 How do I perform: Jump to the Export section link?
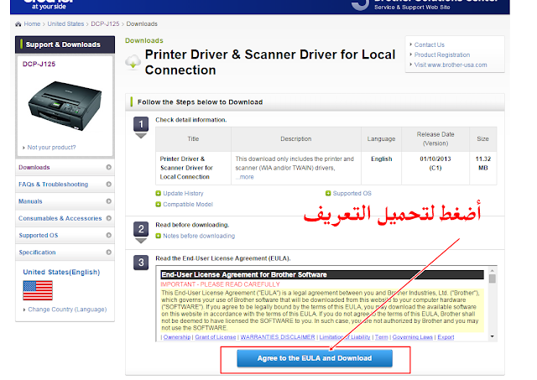[446, 337]
